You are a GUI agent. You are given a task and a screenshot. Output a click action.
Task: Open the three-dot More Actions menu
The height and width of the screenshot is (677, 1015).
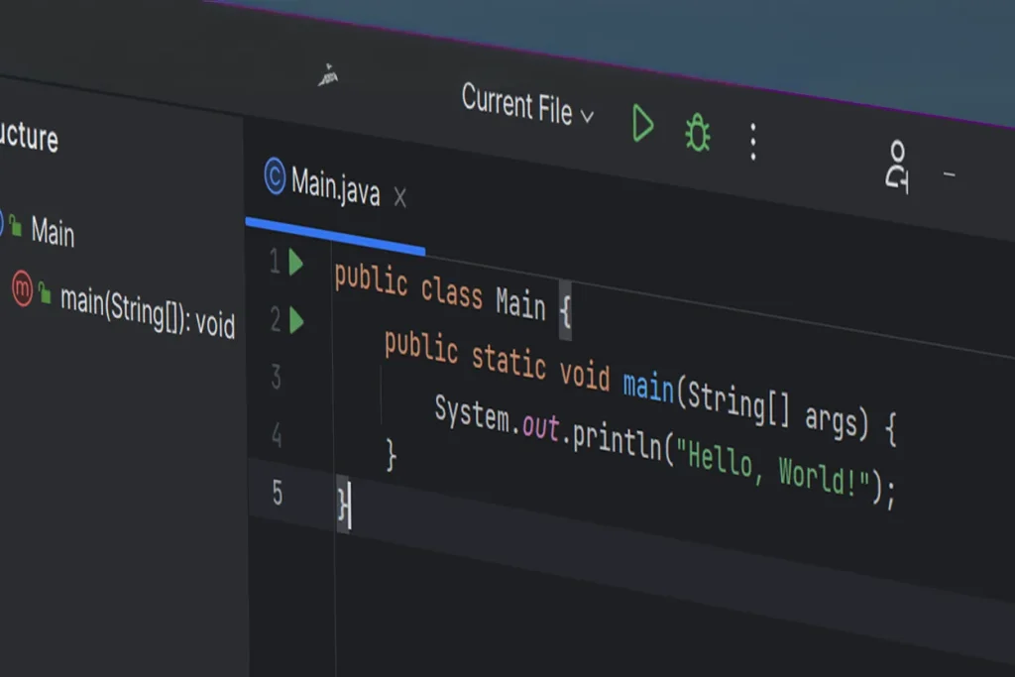click(753, 143)
